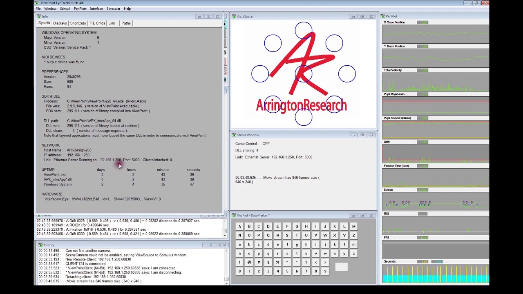Click 'DLL sharing: 4' in Status Window
The height and width of the screenshot is (294, 523).
point(247,151)
